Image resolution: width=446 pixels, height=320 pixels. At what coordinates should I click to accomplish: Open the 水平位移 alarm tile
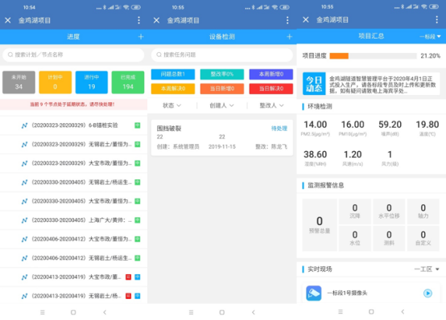[389, 211]
